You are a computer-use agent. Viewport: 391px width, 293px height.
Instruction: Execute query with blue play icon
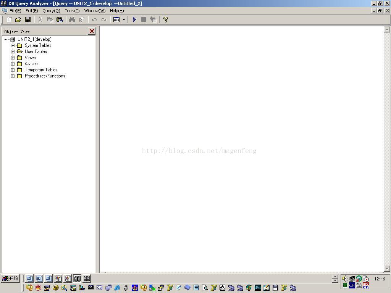[134, 19]
